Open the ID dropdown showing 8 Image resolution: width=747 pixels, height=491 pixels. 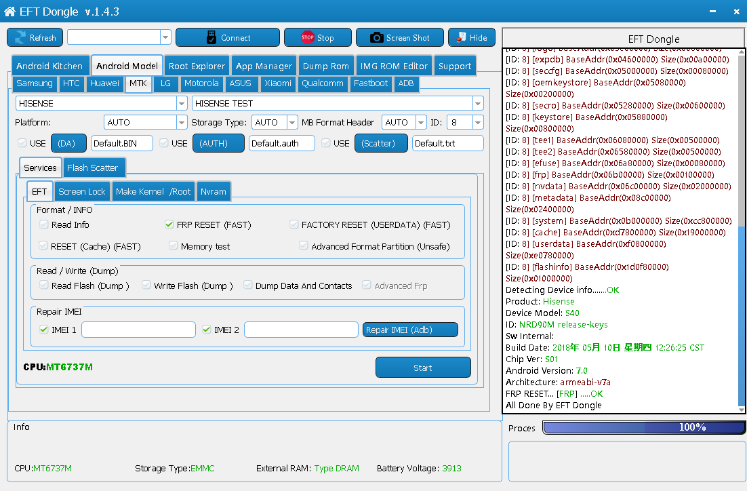478,123
